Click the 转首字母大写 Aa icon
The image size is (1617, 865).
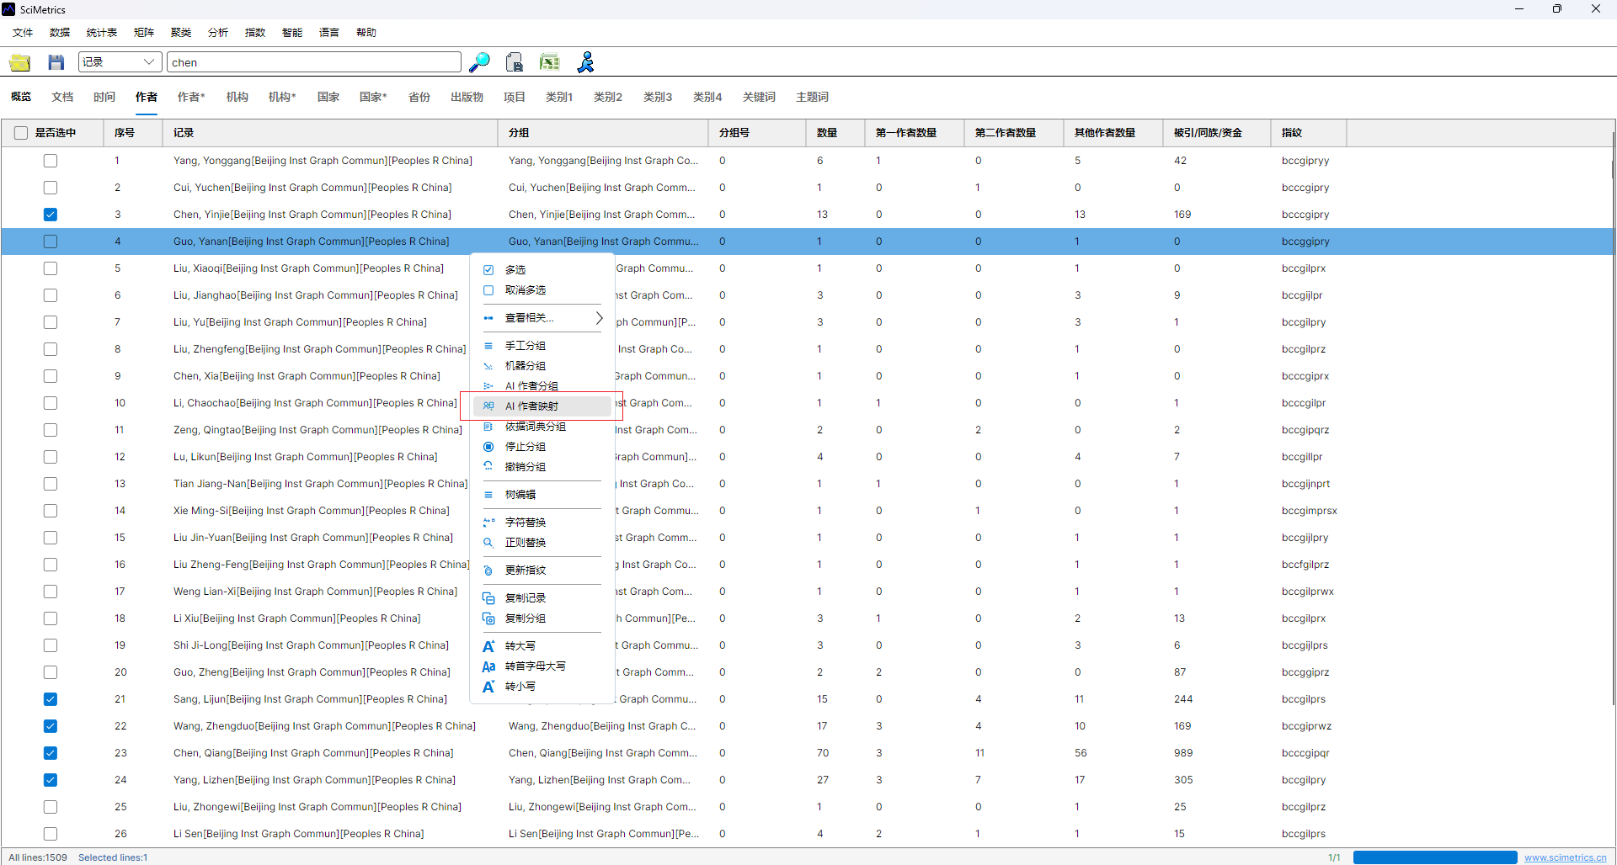point(488,666)
